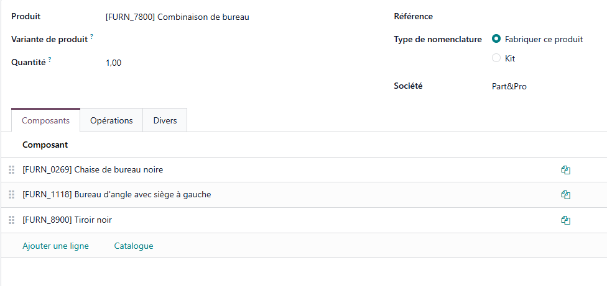Image resolution: width=607 pixels, height=286 pixels.
Task: Click copy icon for Chaise de bureau noire
Action: click(565, 170)
